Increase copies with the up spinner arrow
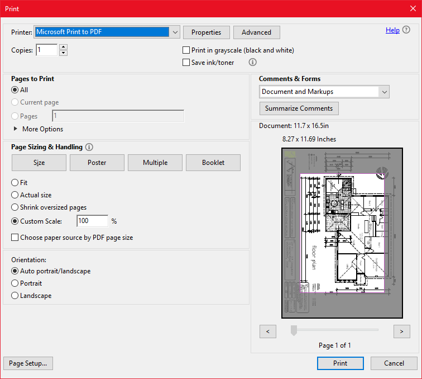The width and height of the screenshot is (422, 379). click(63, 47)
